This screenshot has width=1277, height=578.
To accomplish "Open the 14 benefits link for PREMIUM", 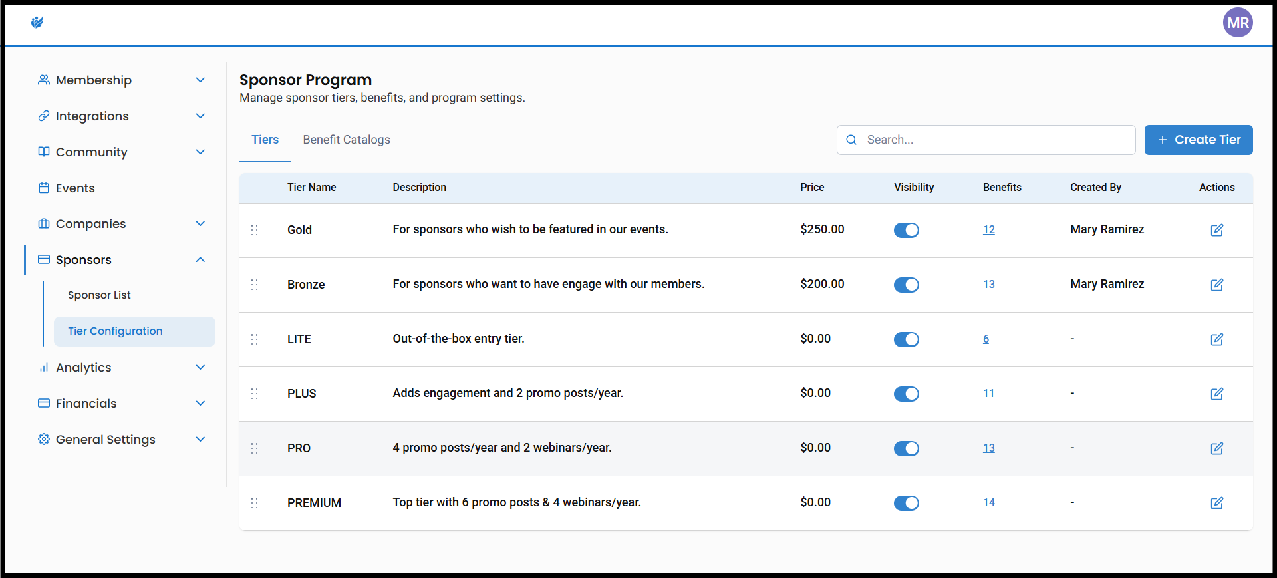I will (x=988, y=503).
